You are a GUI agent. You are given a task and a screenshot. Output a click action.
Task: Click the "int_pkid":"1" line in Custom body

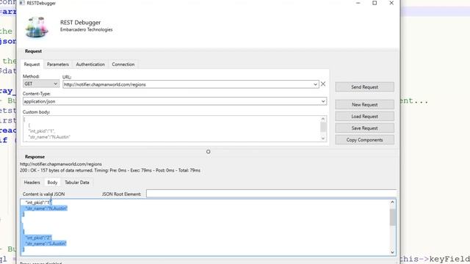click(41, 131)
